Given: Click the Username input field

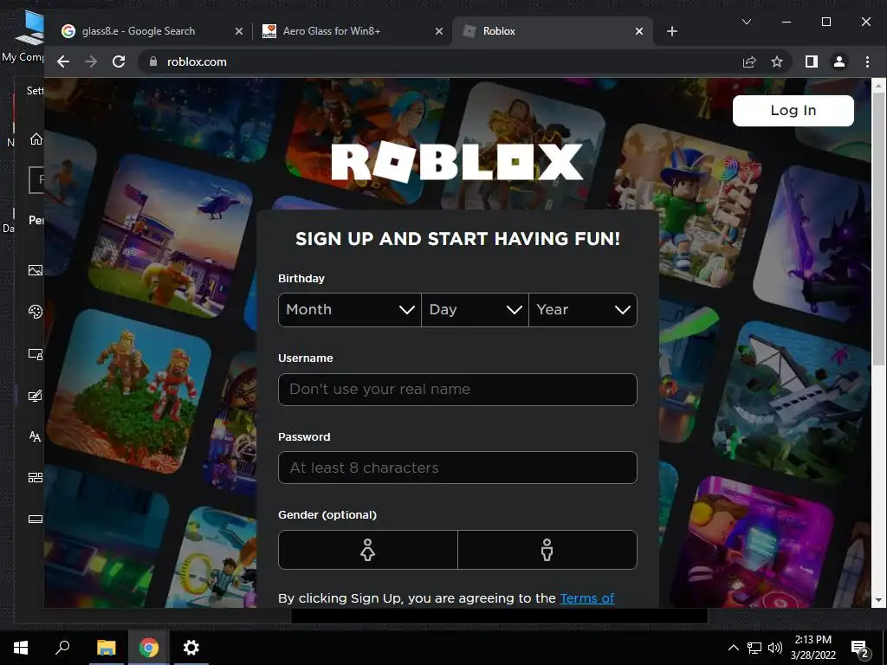Looking at the screenshot, I should [x=457, y=389].
